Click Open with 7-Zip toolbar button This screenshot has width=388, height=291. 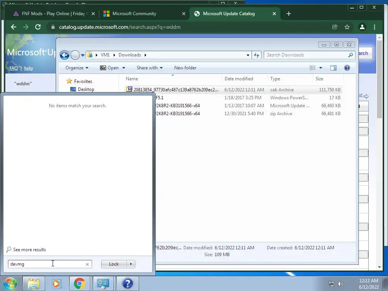[109, 68]
